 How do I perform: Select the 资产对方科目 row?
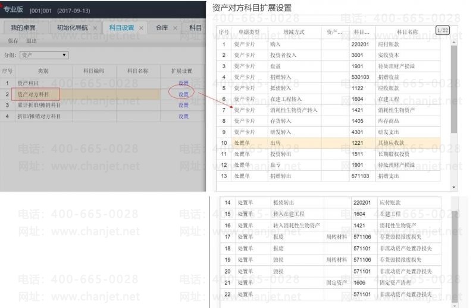(102, 94)
